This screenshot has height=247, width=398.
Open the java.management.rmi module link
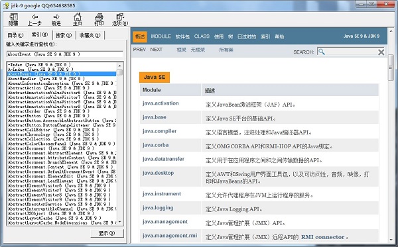tap(170, 236)
